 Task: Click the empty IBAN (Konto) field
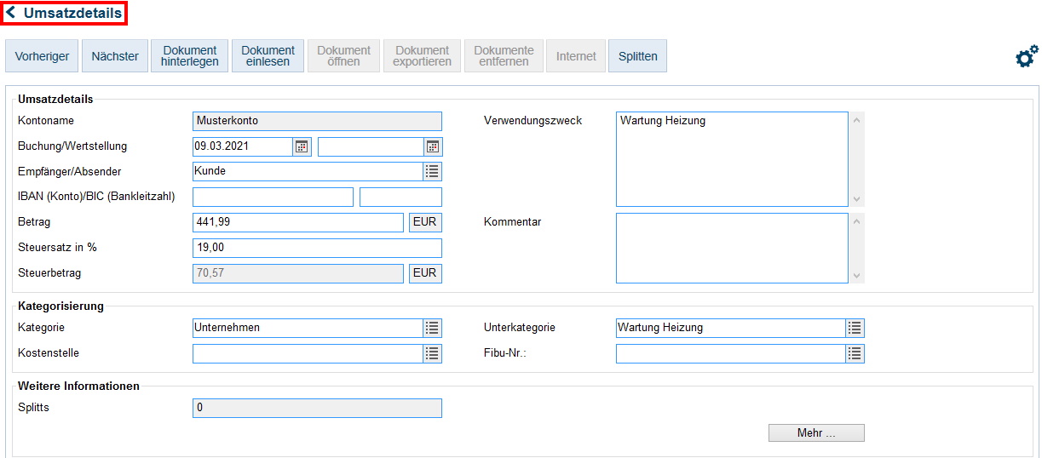[273, 198]
